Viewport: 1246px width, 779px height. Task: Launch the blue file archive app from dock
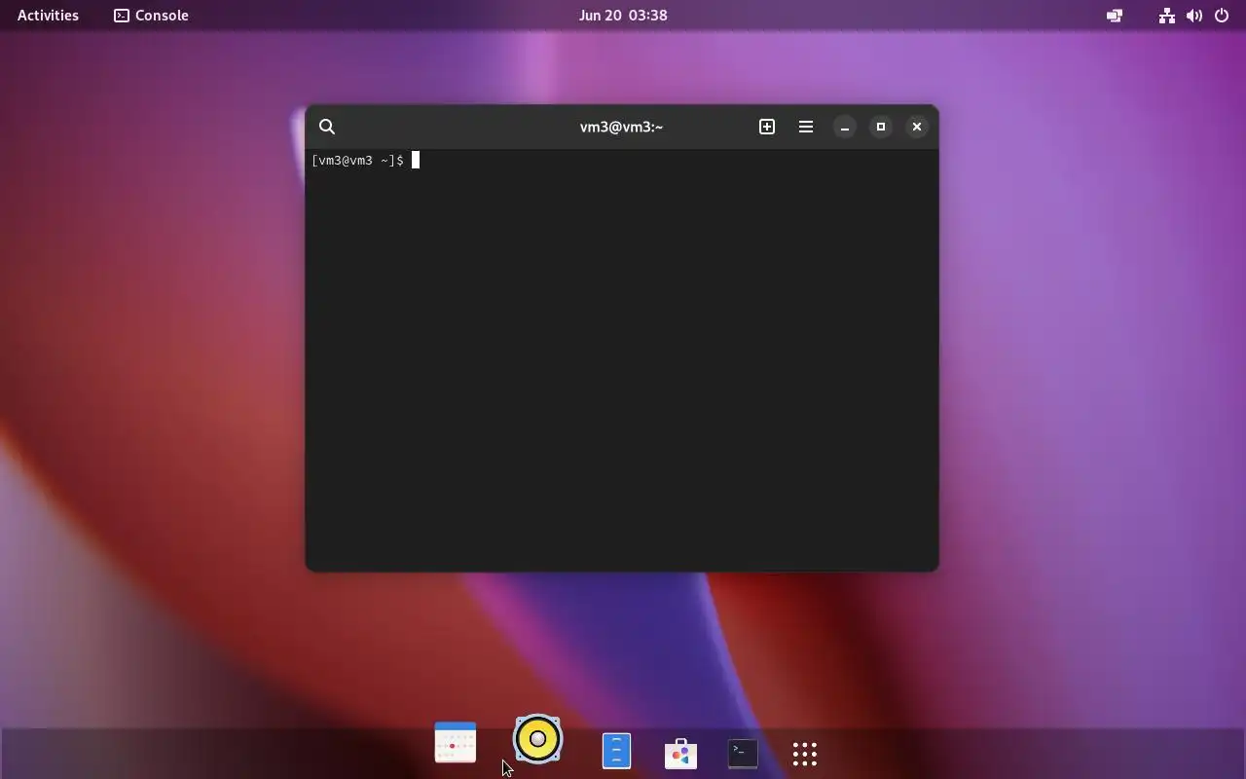[x=616, y=751]
